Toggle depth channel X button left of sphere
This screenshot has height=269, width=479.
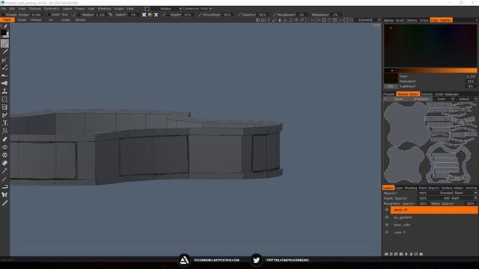coord(144,15)
